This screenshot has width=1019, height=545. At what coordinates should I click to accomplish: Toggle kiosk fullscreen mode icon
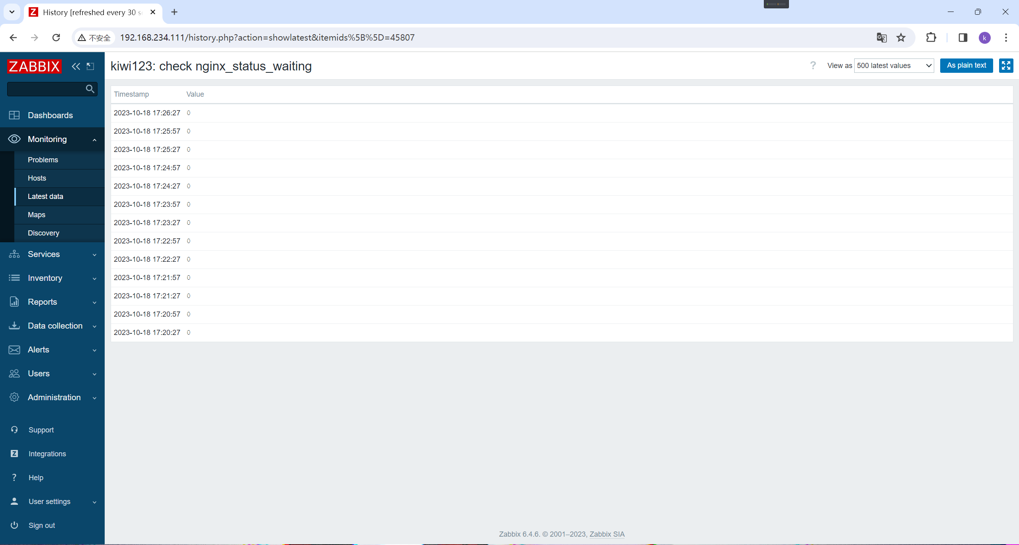coord(1006,66)
